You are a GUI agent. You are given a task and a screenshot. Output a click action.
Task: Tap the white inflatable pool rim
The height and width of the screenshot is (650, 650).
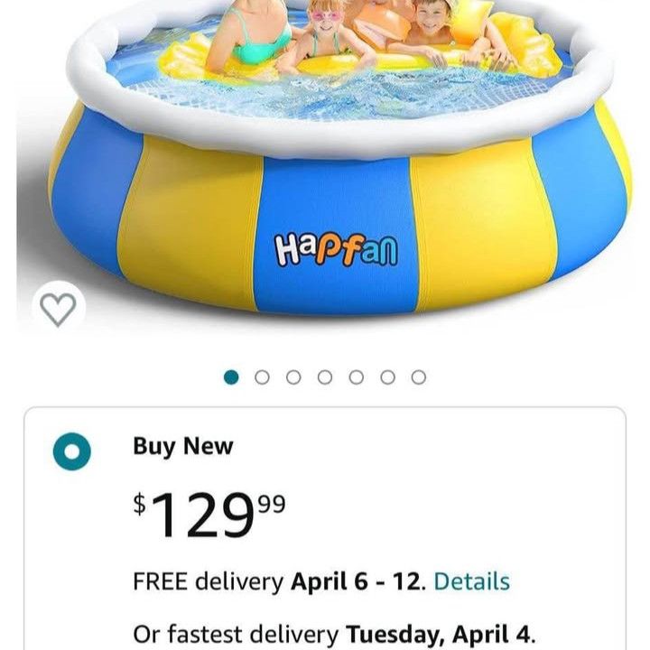tap(331, 133)
